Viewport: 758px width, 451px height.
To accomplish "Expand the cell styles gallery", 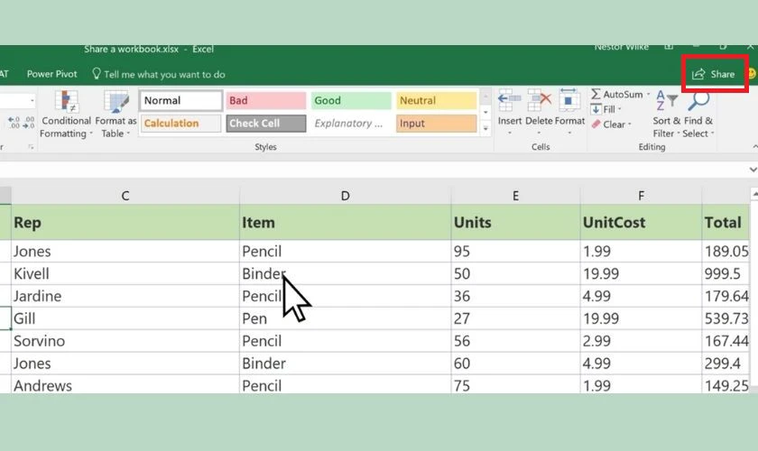I will [486, 129].
